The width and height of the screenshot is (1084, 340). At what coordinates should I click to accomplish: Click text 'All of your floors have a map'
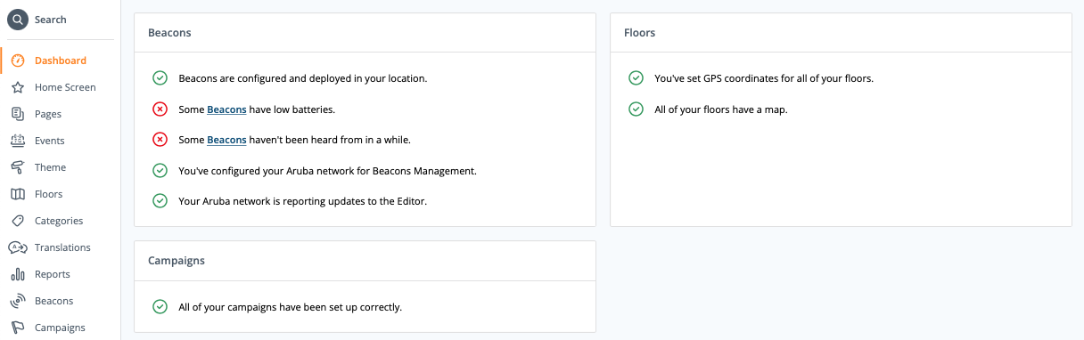click(x=721, y=109)
